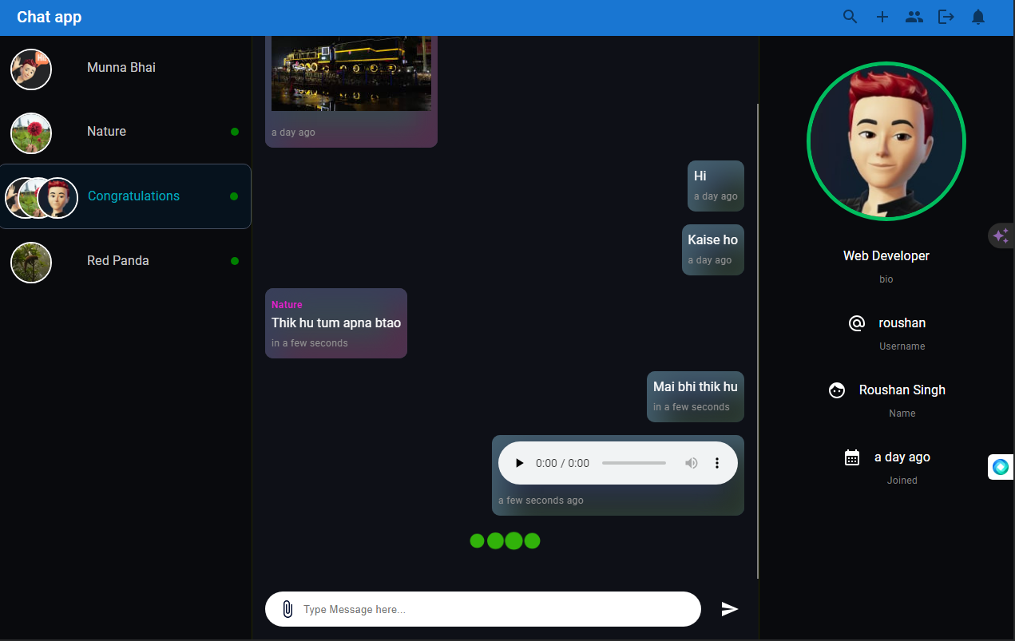This screenshot has width=1015, height=641.
Task: Click Munna Bhai avatar
Action: tap(31, 69)
